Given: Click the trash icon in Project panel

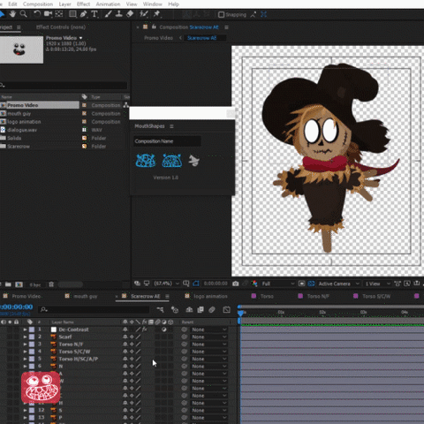Looking at the screenshot, I should click(x=51, y=284).
